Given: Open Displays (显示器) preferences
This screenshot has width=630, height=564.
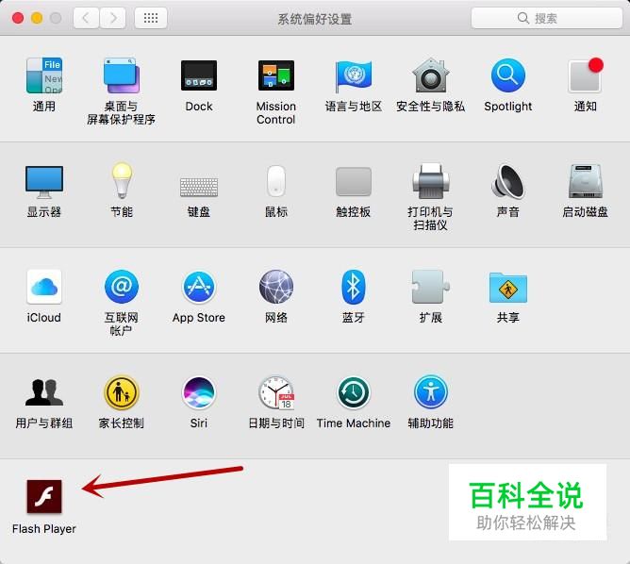Looking at the screenshot, I should (43, 182).
